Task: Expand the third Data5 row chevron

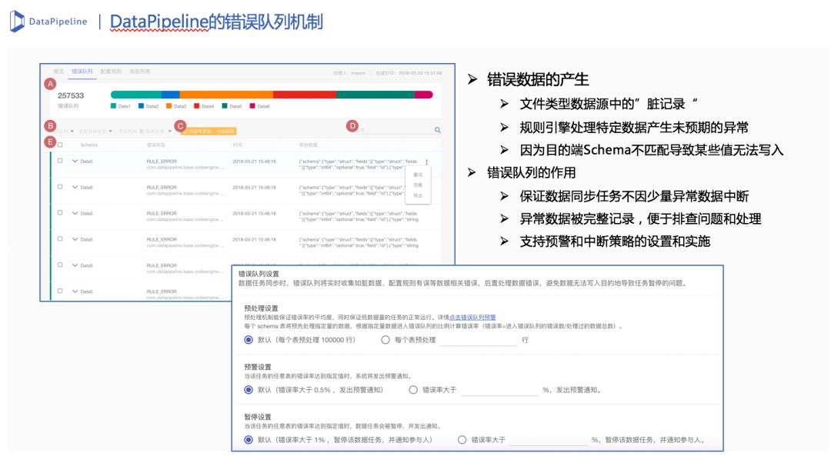Action: [x=75, y=213]
